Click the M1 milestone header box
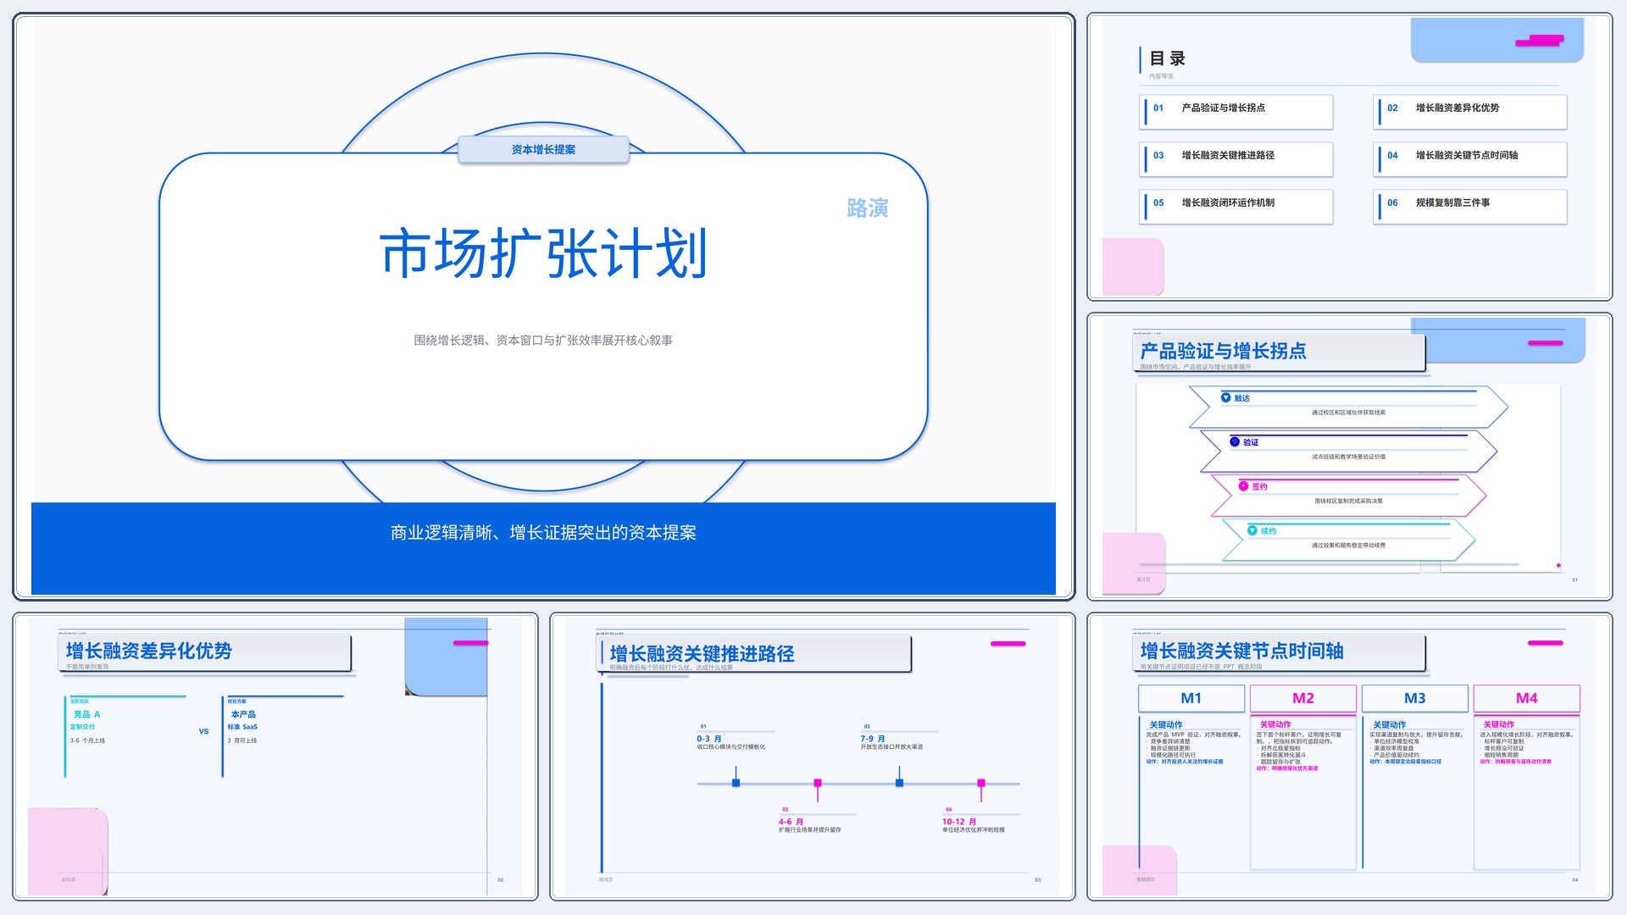Image resolution: width=1627 pixels, height=915 pixels. point(1191,698)
